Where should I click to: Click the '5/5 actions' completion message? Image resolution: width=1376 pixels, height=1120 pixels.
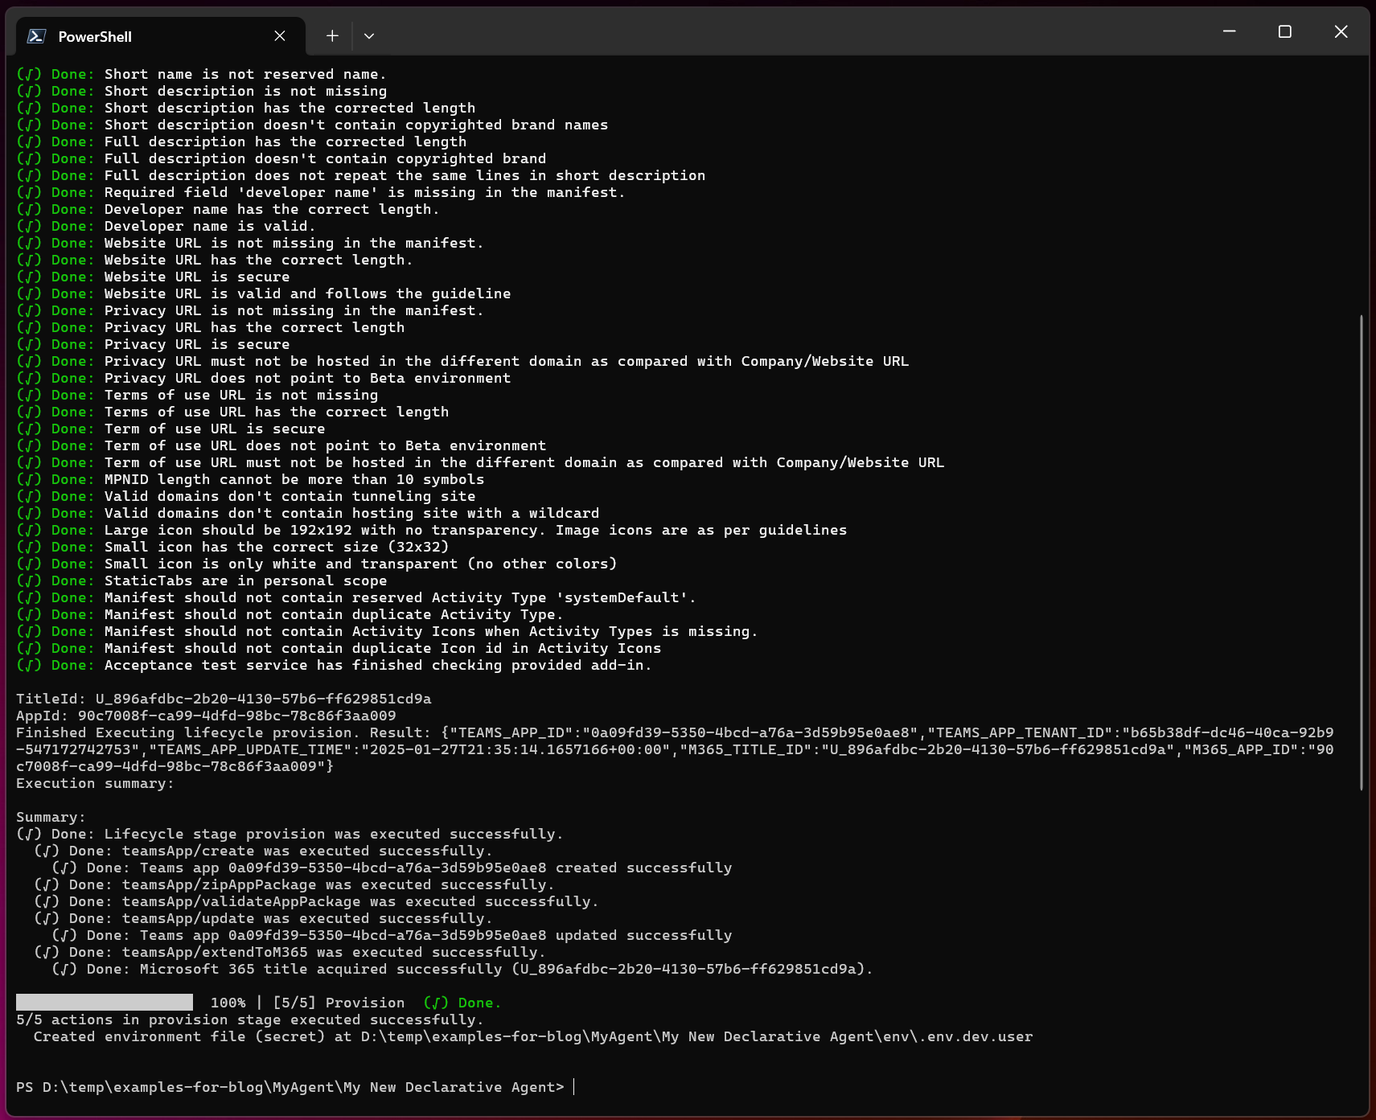point(249,1019)
